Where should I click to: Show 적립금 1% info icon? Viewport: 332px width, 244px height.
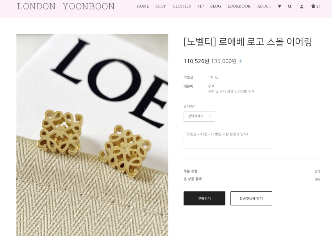pos(217,77)
